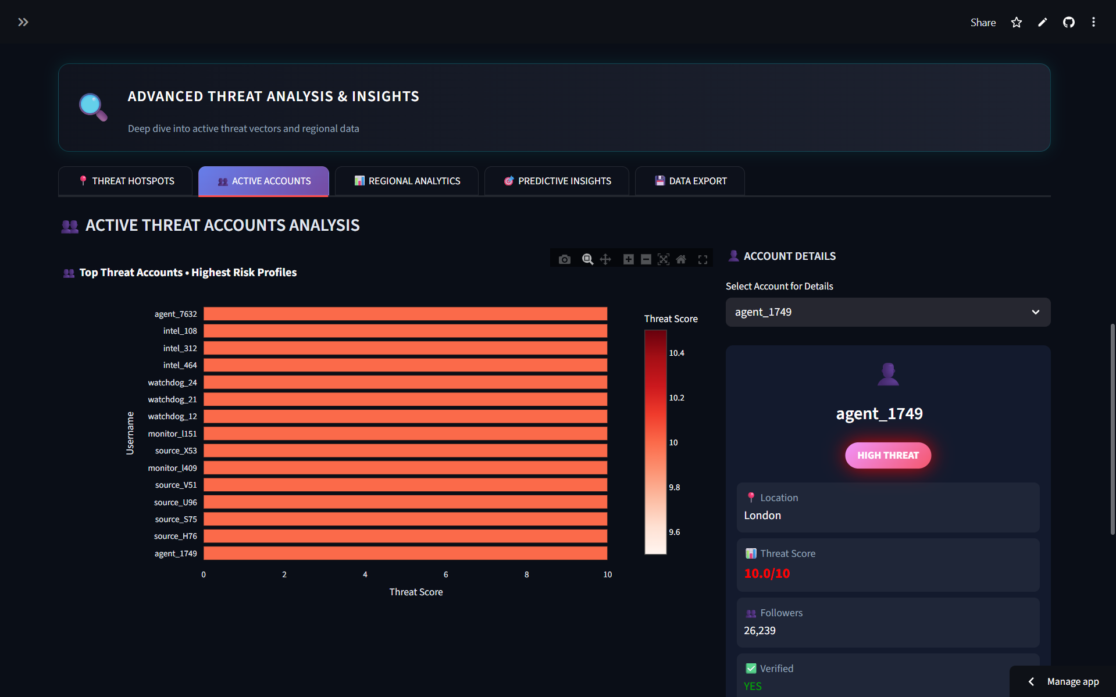
Task: Click the Username axis title
Action: tap(130, 433)
